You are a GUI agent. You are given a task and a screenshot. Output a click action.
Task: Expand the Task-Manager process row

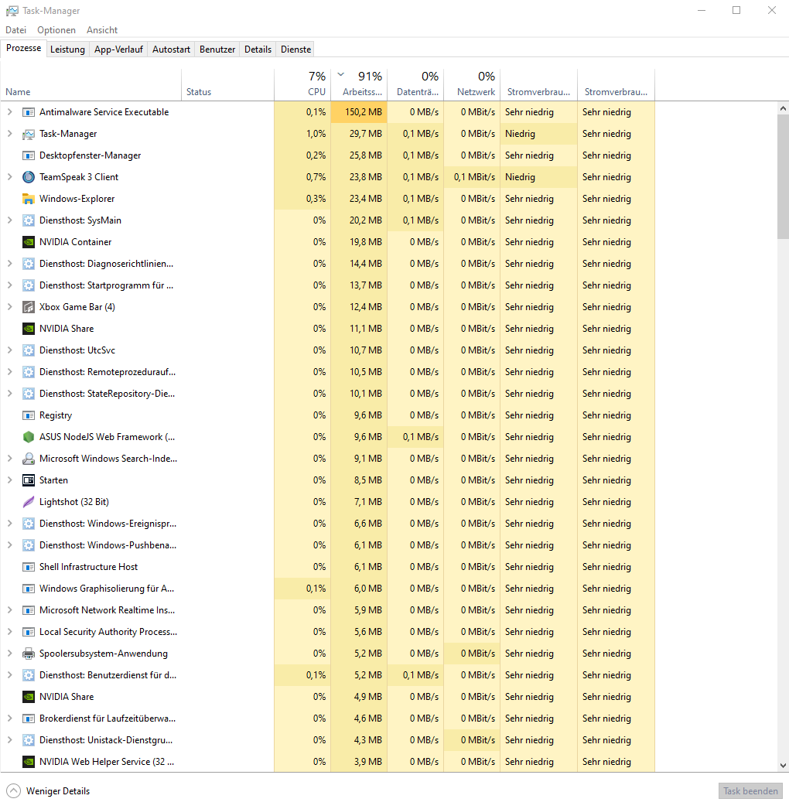[x=9, y=134]
